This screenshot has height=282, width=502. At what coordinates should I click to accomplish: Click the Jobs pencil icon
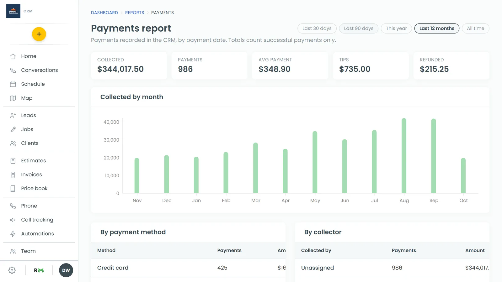13,129
